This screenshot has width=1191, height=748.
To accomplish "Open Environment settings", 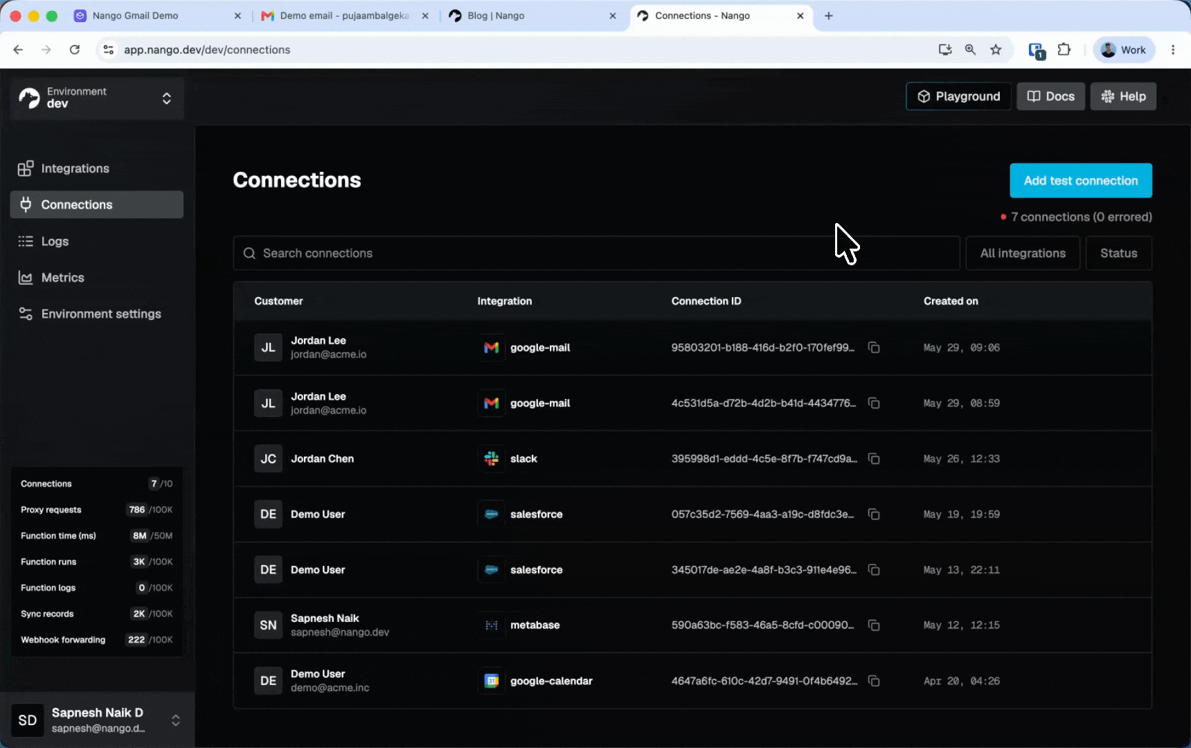I will pos(96,314).
